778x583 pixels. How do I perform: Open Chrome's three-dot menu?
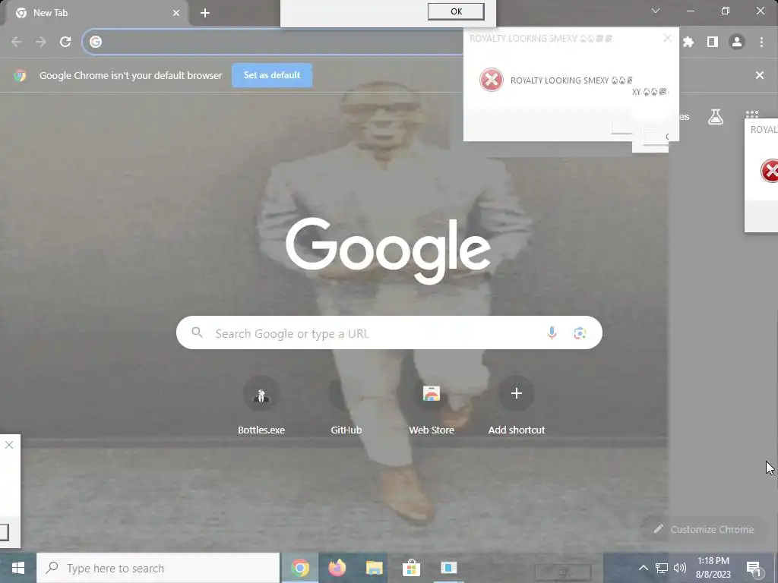761,43
